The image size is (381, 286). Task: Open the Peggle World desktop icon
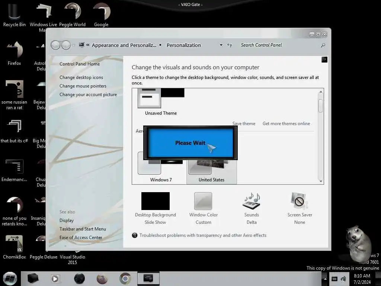pyautogui.click(x=73, y=15)
